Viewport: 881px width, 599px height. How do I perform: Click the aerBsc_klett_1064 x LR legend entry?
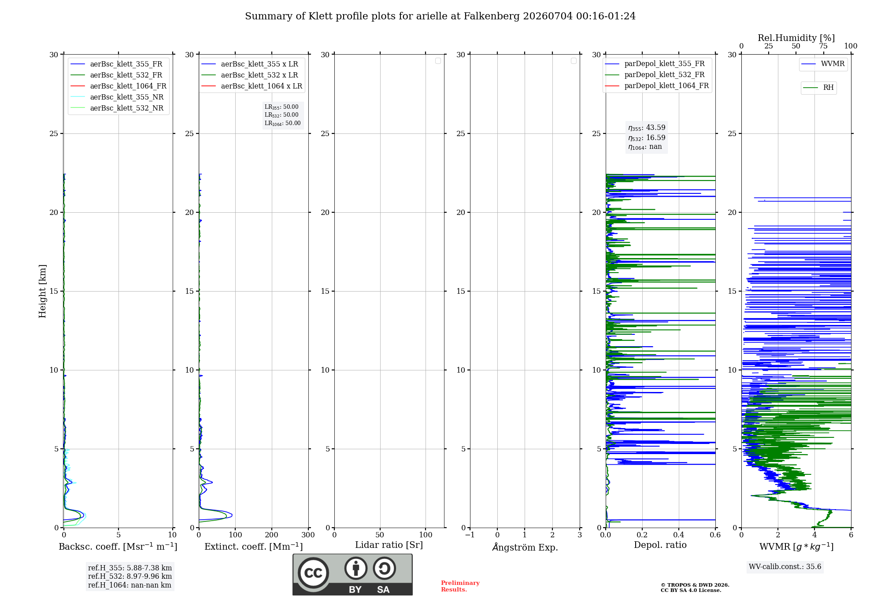tap(252, 86)
